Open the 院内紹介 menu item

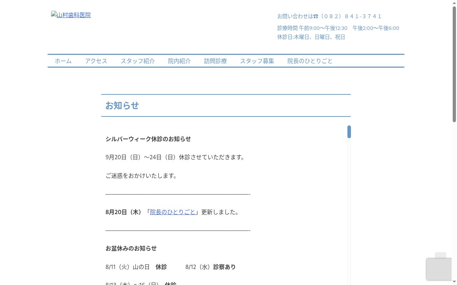[x=180, y=61]
